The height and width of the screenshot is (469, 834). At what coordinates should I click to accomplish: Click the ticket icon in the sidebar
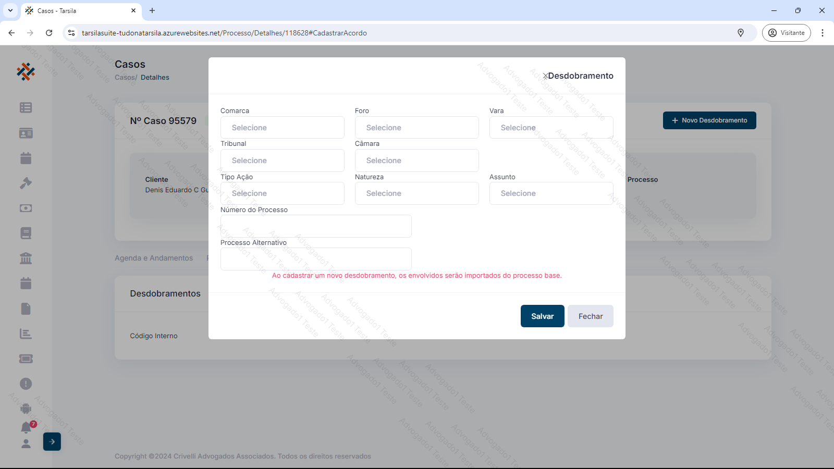26,359
